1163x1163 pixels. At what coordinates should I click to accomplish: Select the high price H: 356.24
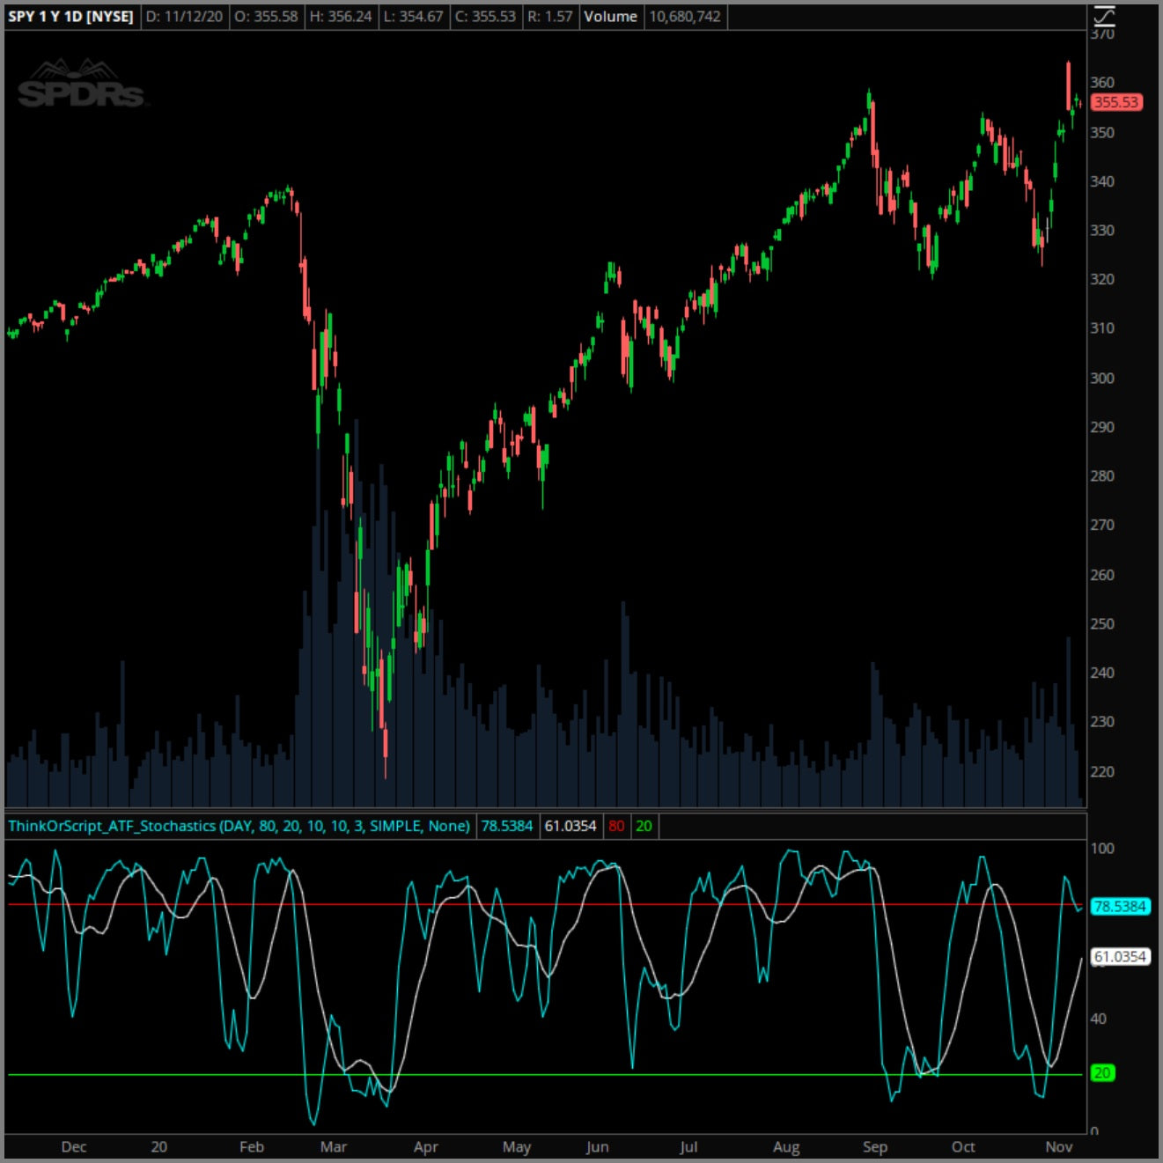[341, 17]
